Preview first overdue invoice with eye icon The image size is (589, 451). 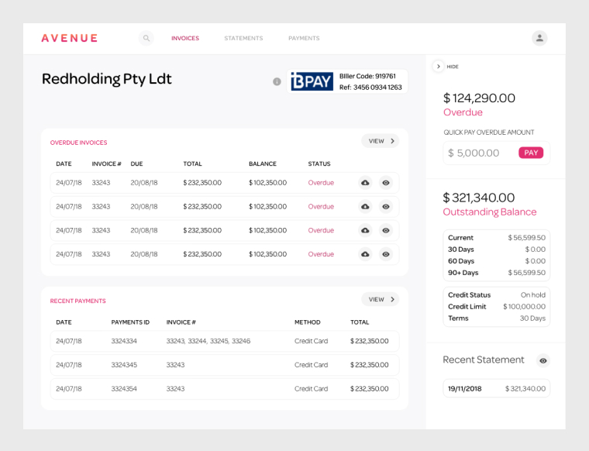click(x=386, y=183)
